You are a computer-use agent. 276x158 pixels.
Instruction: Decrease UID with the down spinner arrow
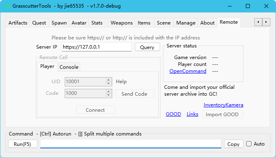point(109,84)
